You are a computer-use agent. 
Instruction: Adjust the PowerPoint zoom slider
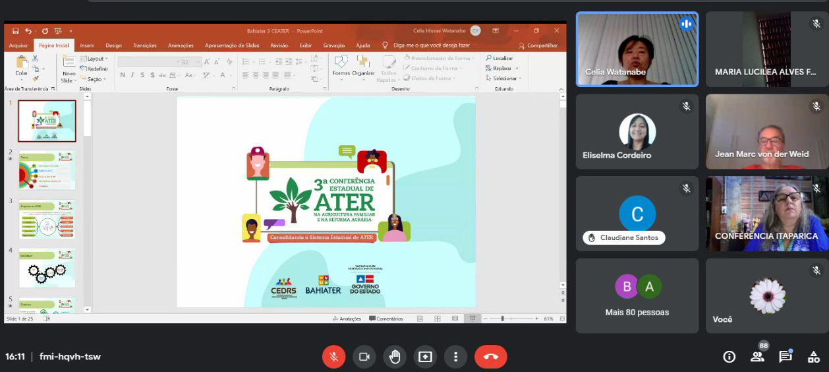[502, 319]
